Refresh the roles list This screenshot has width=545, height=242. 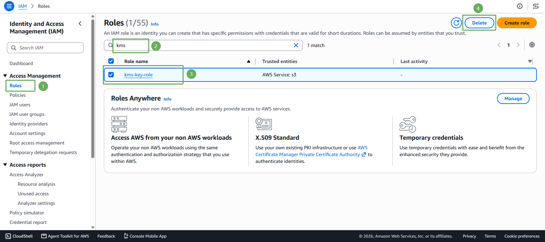(x=456, y=23)
